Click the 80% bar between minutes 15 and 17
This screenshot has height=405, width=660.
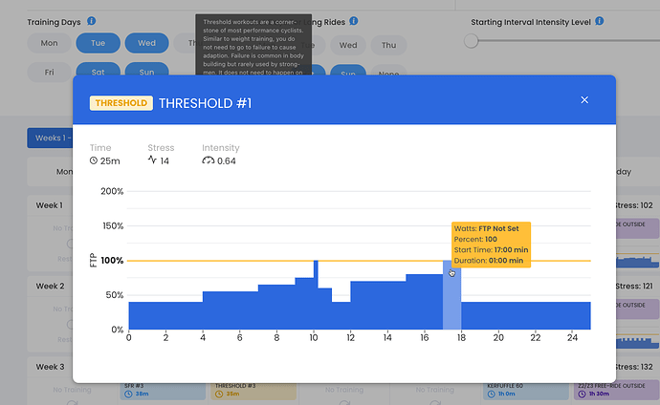[425, 302]
